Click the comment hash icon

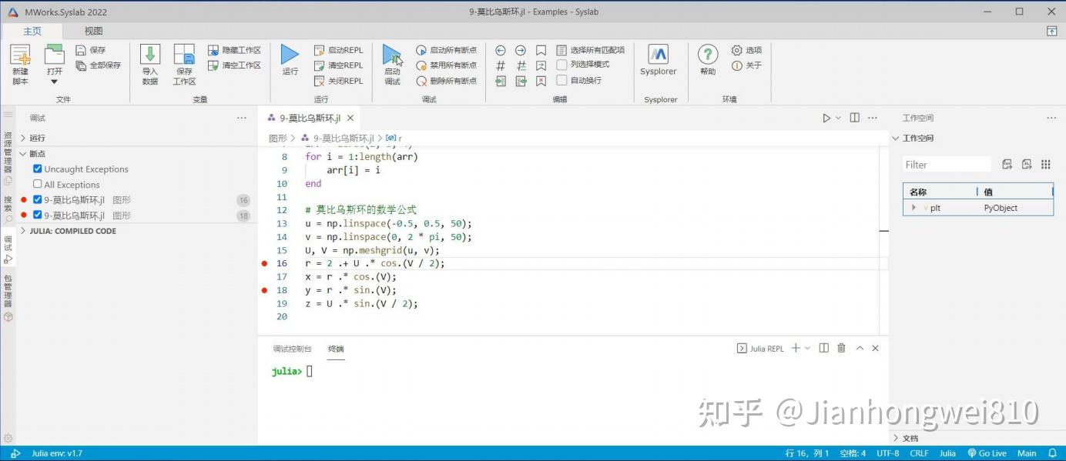coord(501,65)
